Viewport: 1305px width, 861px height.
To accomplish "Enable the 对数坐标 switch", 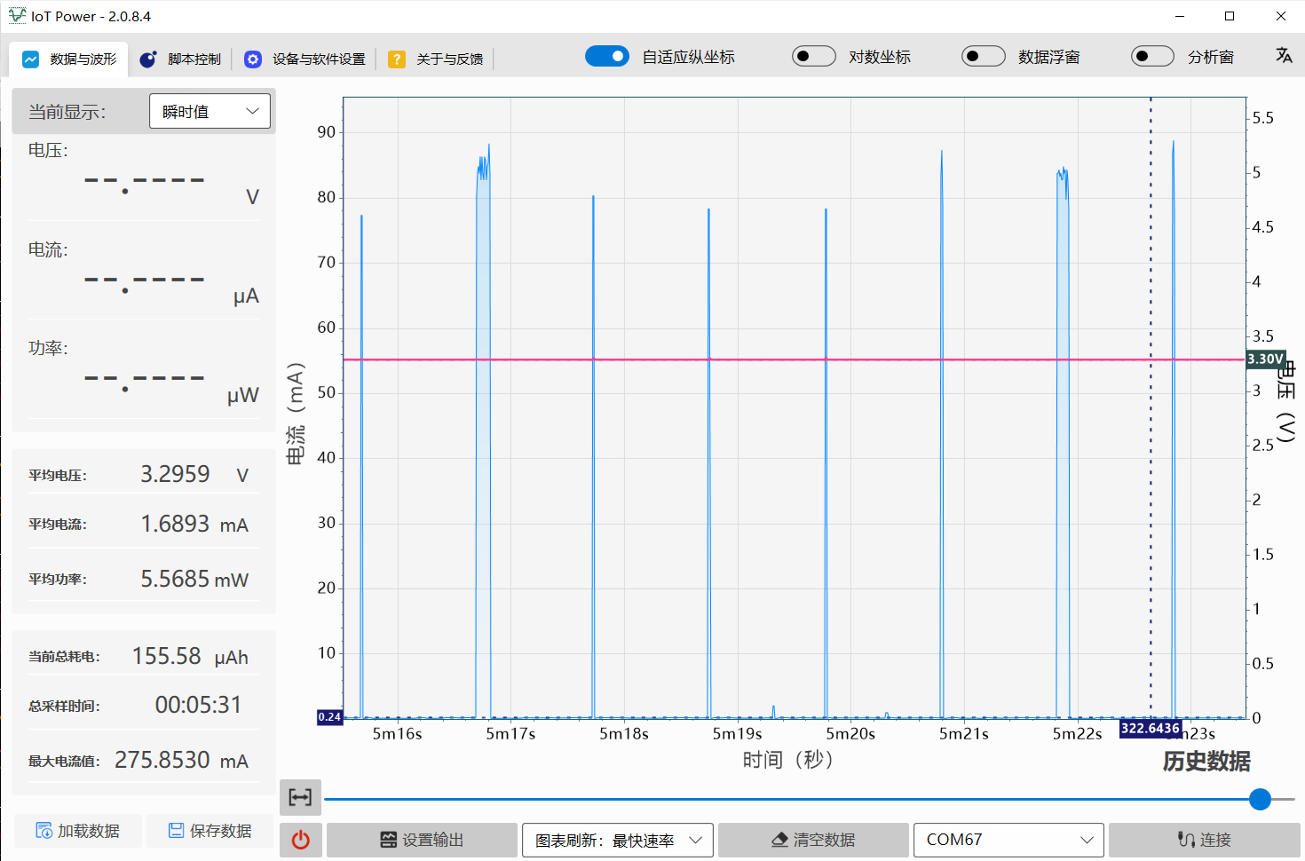I will 814,56.
